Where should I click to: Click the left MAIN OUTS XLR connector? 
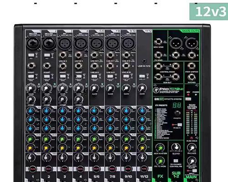176,43
